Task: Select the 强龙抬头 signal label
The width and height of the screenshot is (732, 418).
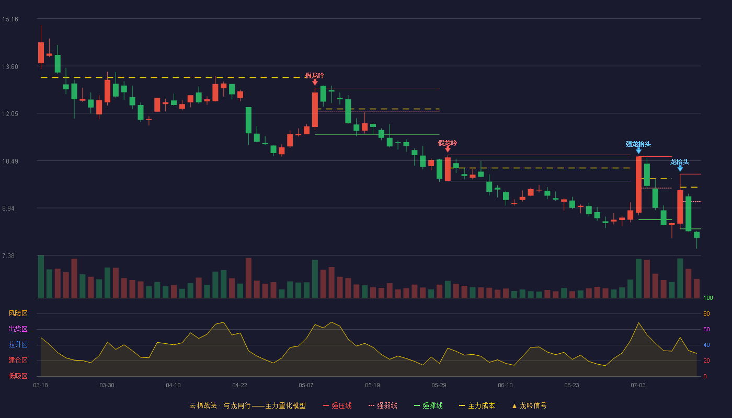Action: [x=638, y=144]
